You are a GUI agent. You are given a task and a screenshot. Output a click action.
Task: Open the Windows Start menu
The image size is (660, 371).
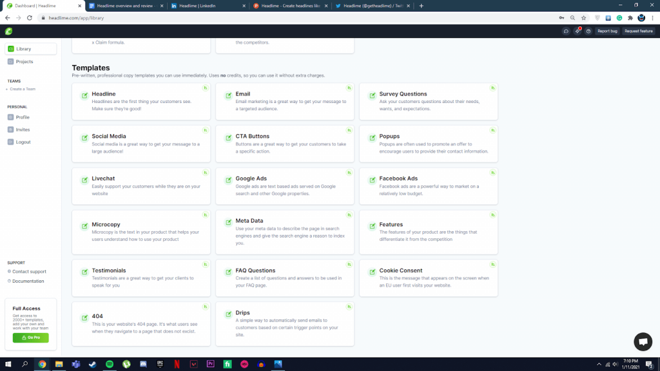coord(8,365)
